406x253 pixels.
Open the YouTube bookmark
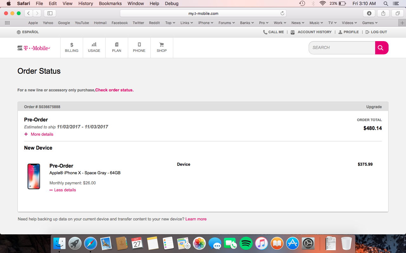[x=82, y=23]
